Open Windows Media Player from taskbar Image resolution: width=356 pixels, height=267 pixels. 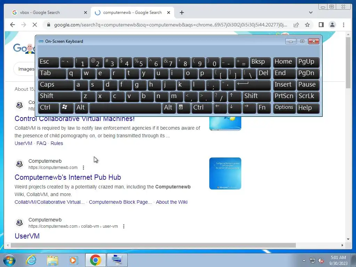pyautogui.click(x=74, y=260)
